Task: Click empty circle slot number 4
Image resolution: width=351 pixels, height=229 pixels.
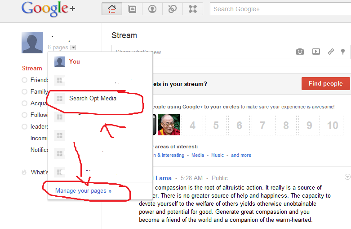Action: (192, 125)
